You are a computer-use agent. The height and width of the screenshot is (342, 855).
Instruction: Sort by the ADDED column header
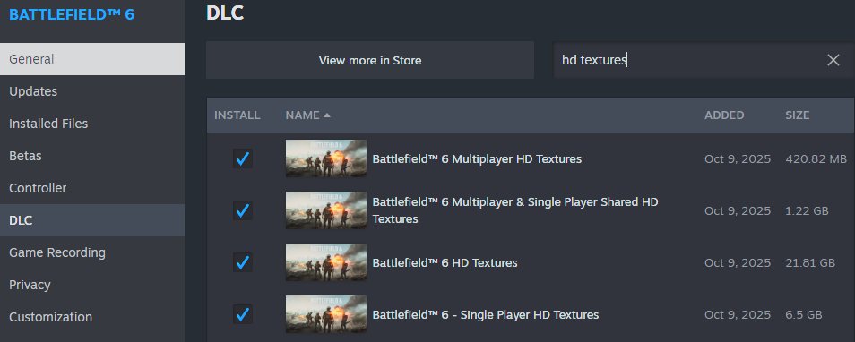(x=724, y=115)
